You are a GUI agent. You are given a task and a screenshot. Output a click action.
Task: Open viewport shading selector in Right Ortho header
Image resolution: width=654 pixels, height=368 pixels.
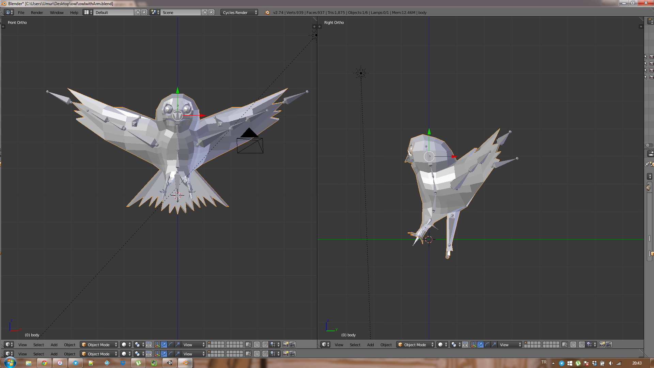442,344
